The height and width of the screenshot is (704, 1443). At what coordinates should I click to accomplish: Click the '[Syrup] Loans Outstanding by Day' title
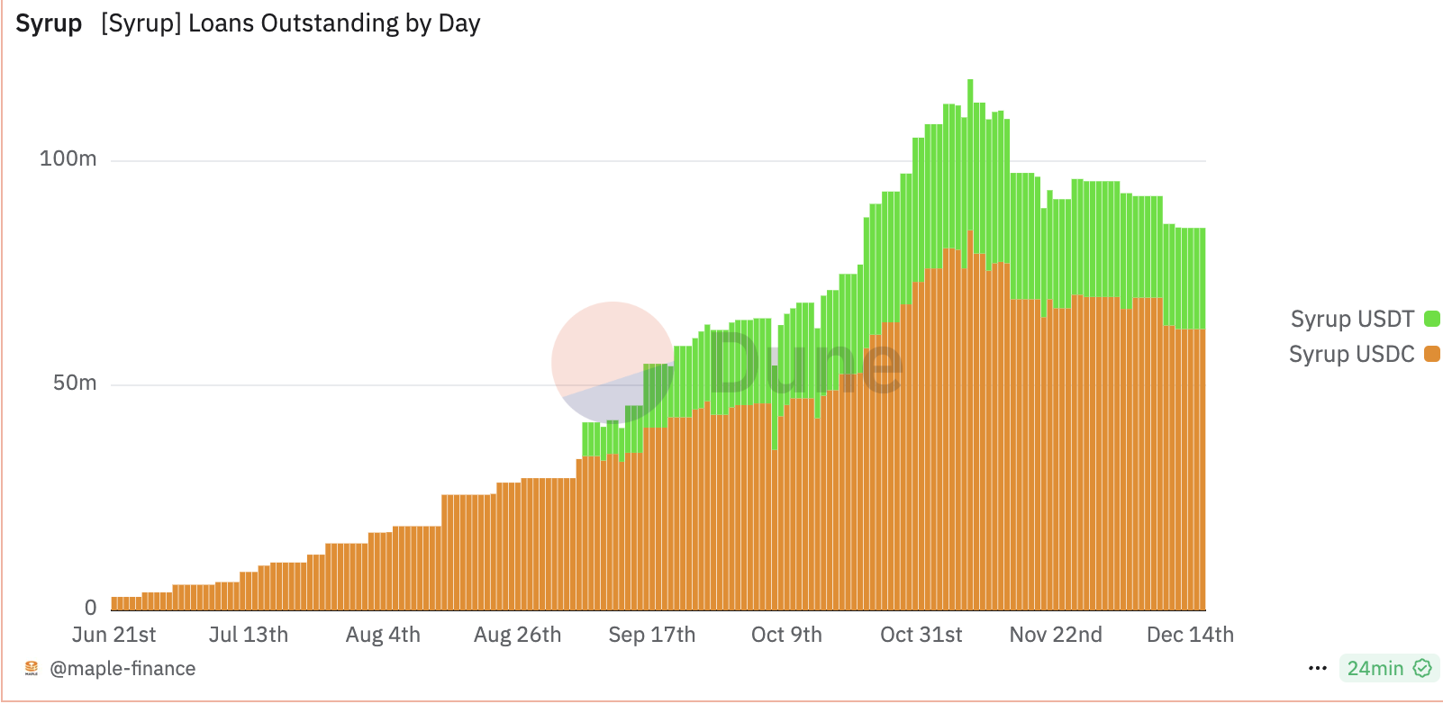(x=290, y=23)
